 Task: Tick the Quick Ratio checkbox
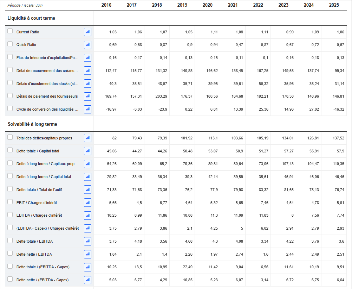tap(10, 44)
